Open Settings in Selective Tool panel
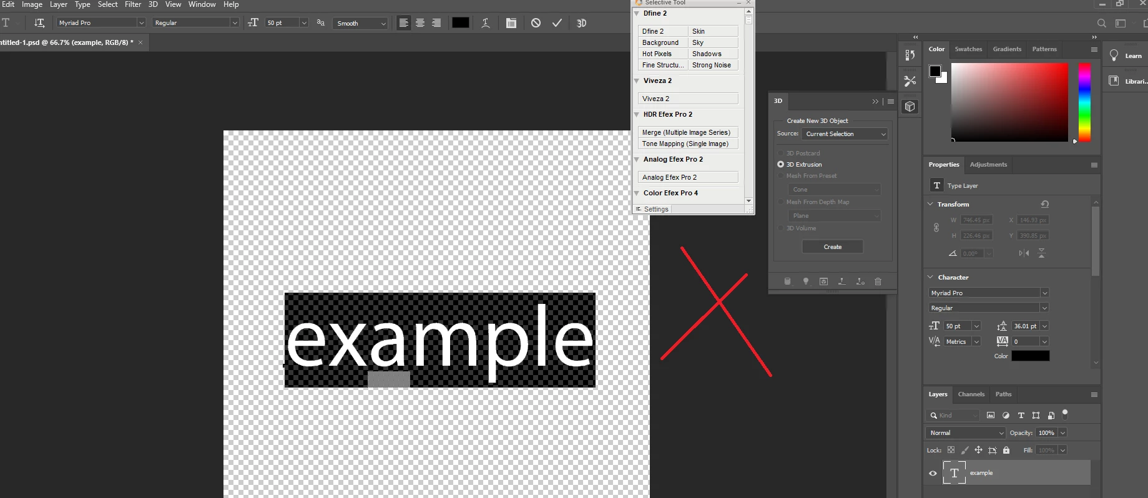 pos(652,209)
